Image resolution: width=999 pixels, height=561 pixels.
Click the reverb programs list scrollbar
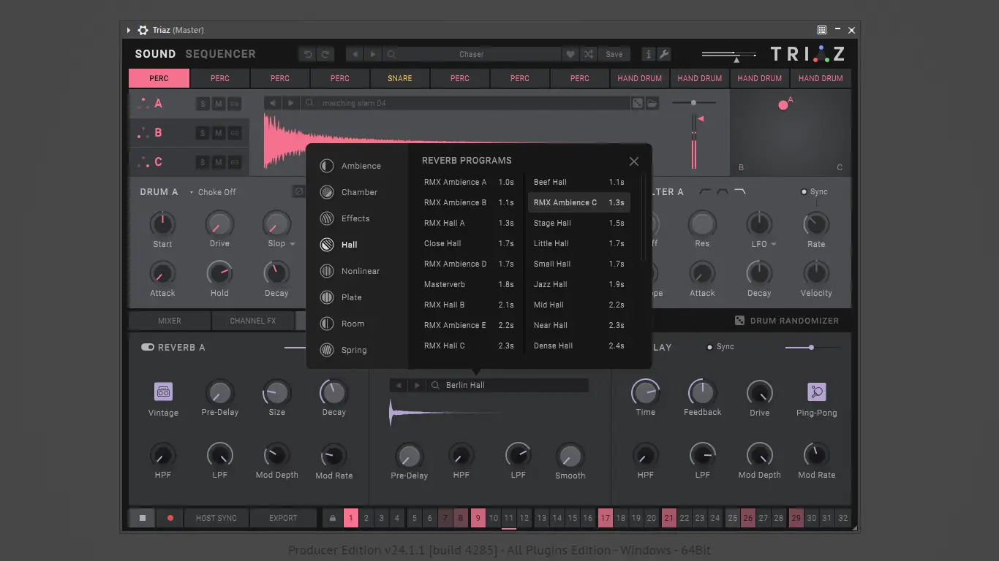click(x=644, y=218)
